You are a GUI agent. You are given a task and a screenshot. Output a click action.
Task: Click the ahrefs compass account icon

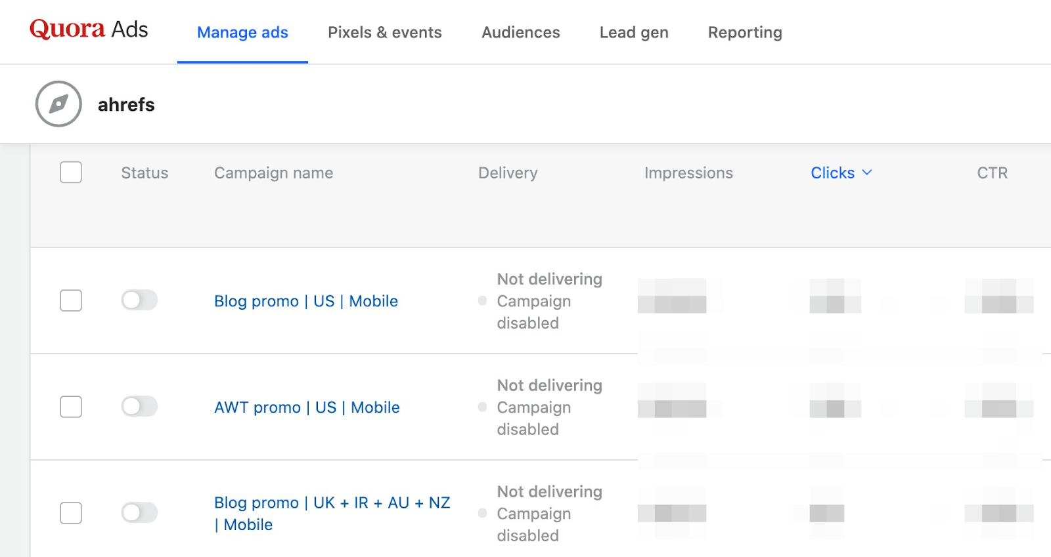(58, 104)
